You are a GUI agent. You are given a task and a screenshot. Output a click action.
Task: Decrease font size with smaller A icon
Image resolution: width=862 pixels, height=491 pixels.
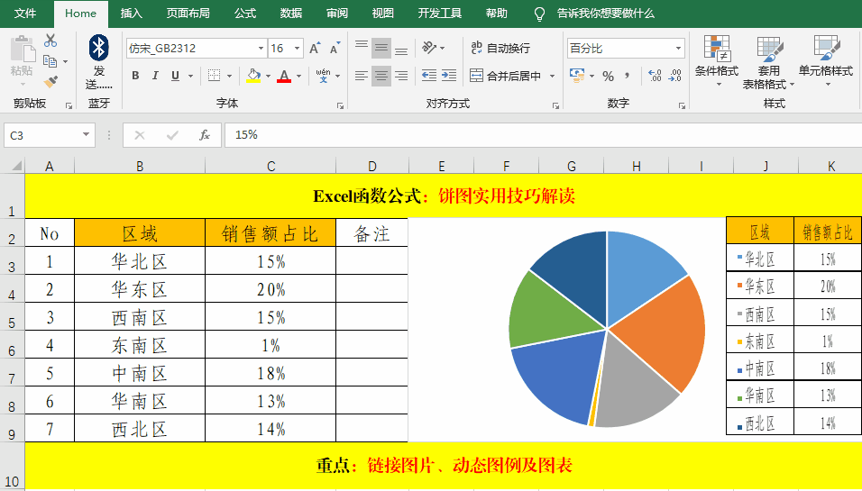(x=335, y=49)
